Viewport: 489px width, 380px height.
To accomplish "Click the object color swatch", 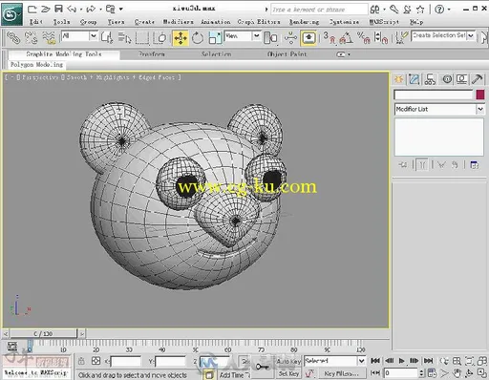I will pyautogui.click(x=480, y=95).
